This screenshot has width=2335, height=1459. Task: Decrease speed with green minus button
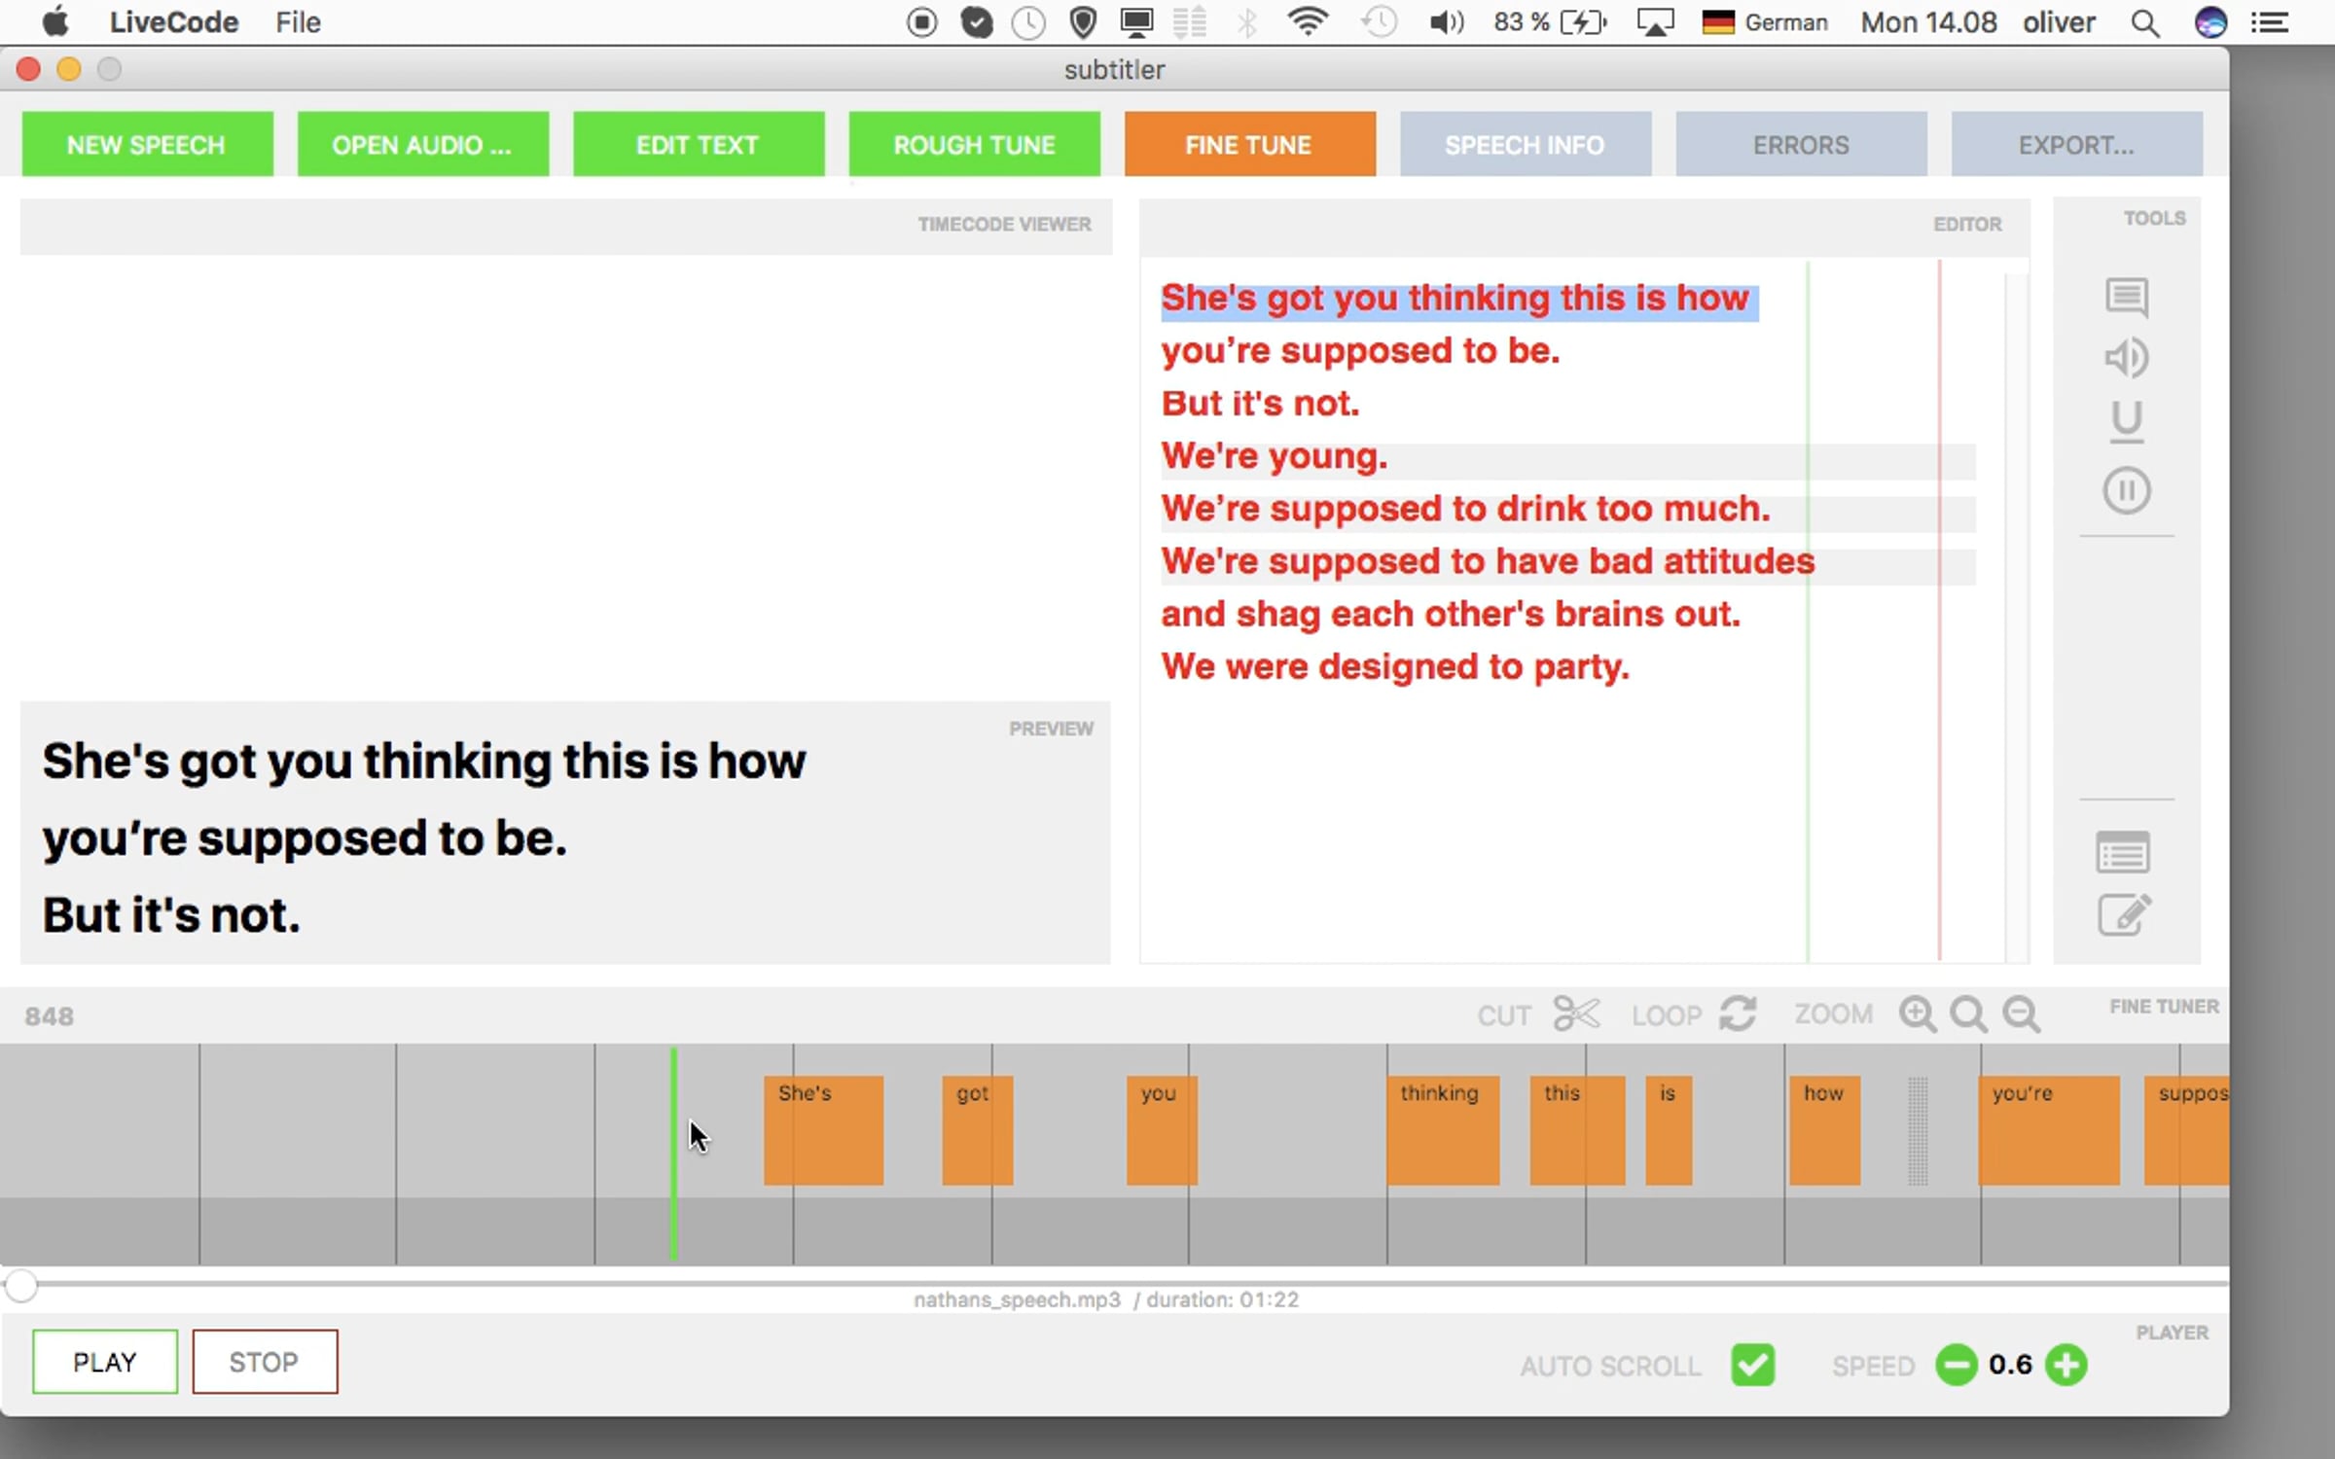pyautogui.click(x=1957, y=1364)
